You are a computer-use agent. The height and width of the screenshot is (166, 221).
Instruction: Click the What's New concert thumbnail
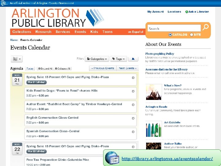point(154,92)
